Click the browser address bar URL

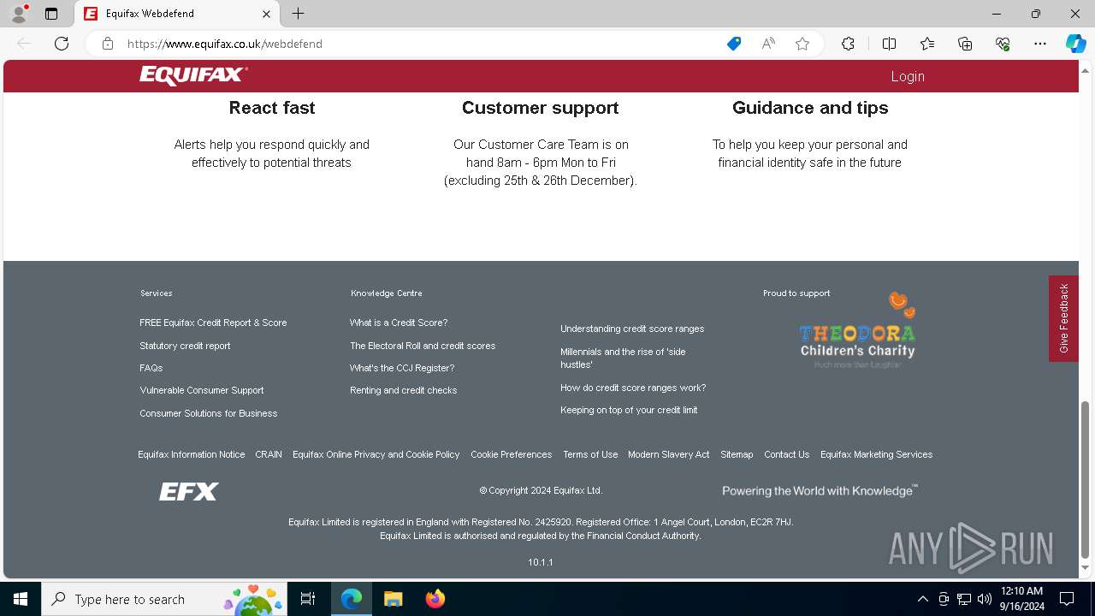point(225,44)
